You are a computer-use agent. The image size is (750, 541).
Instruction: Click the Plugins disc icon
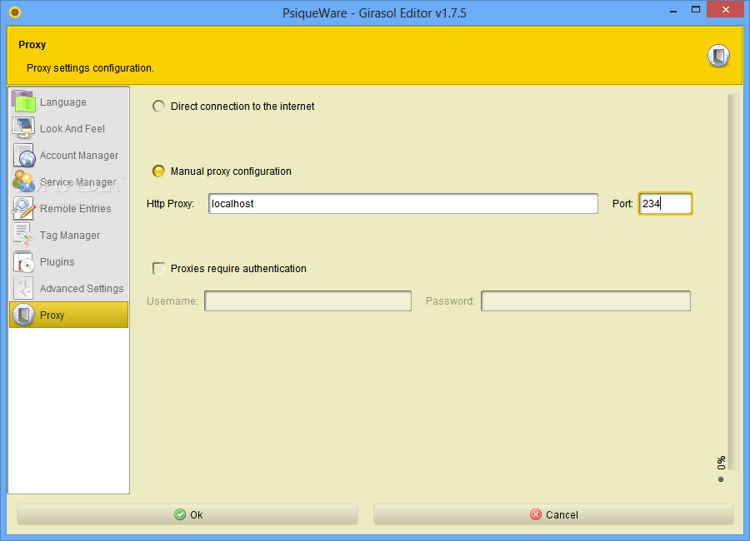24,262
